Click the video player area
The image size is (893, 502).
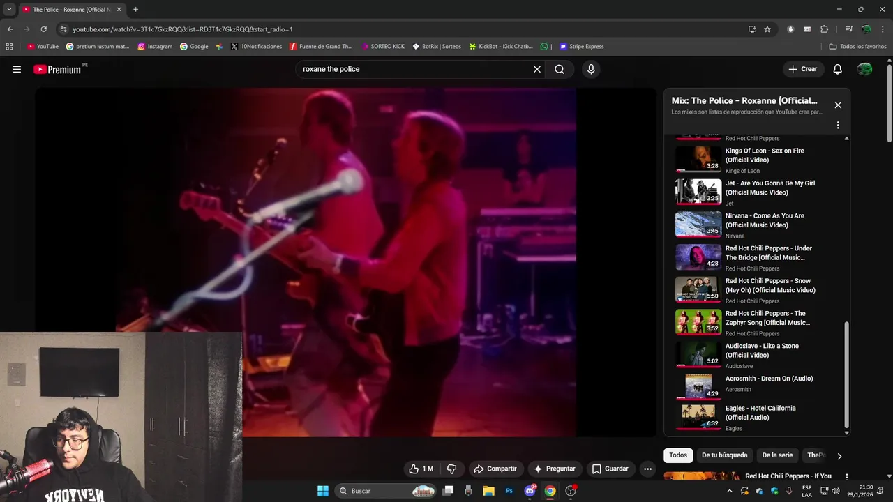[x=346, y=262]
